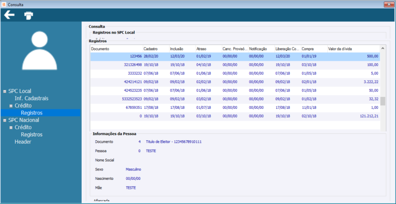Click the back arrow icon
396x204 pixels.
(9, 15)
